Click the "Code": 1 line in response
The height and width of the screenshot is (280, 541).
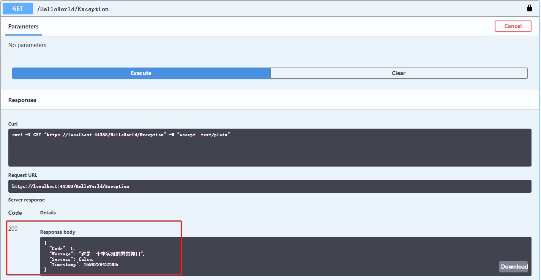(x=62, y=249)
